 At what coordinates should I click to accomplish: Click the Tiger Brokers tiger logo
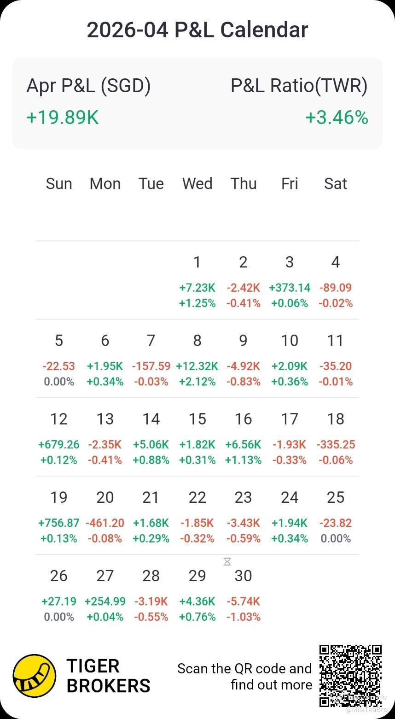pos(34,676)
